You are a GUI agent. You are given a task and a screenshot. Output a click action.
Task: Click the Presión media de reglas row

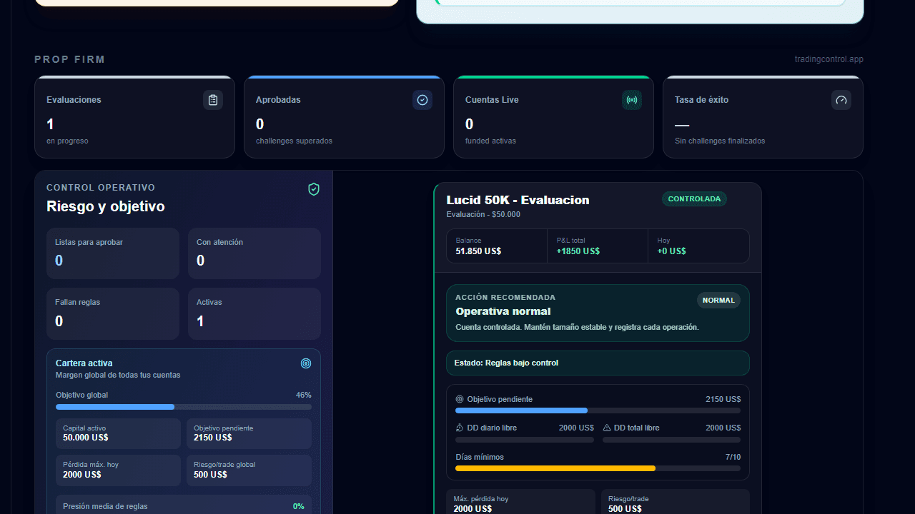(x=184, y=505)
